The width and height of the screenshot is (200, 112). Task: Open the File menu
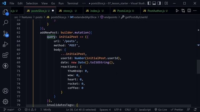coord(12,3)
